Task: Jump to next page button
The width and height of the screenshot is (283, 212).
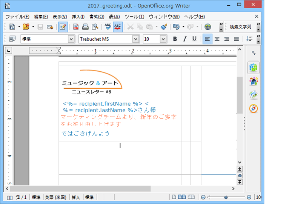Action: pyautogui.click(x=240, y=182)
